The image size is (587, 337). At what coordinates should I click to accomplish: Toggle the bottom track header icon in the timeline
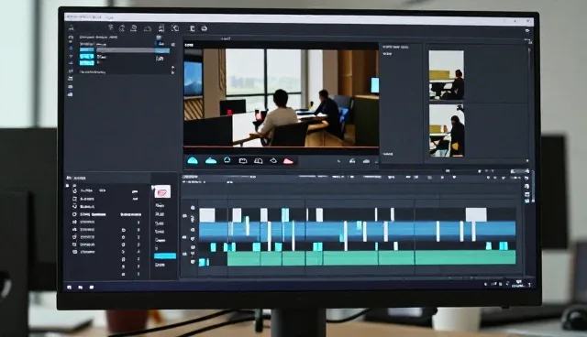click(x=193, y=262)
